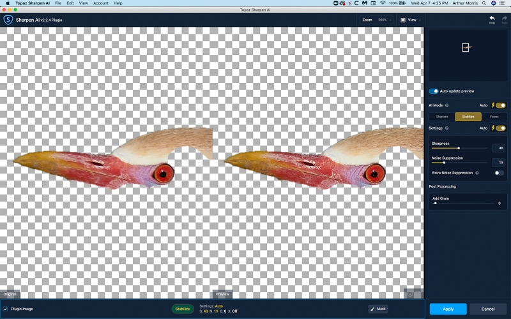Click the Noise Suppression value field showing 19
Screen dimensions: 511x319
tap(498, 162)
